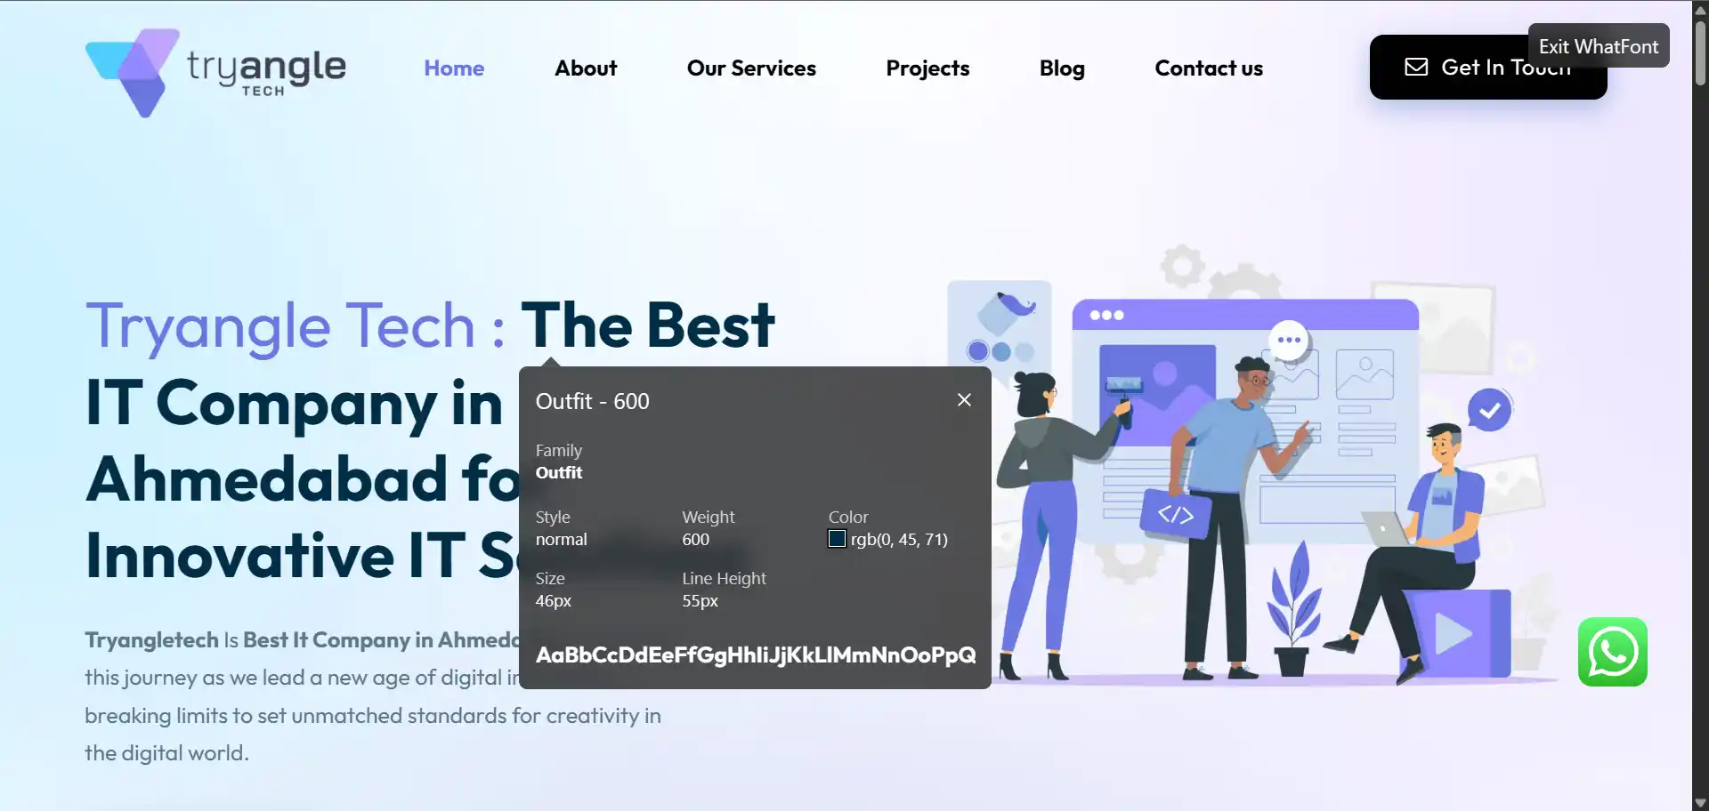This screenshot has height=811, width=1709.
Task: Navigate to Projects
Action: tap(927, 68)
